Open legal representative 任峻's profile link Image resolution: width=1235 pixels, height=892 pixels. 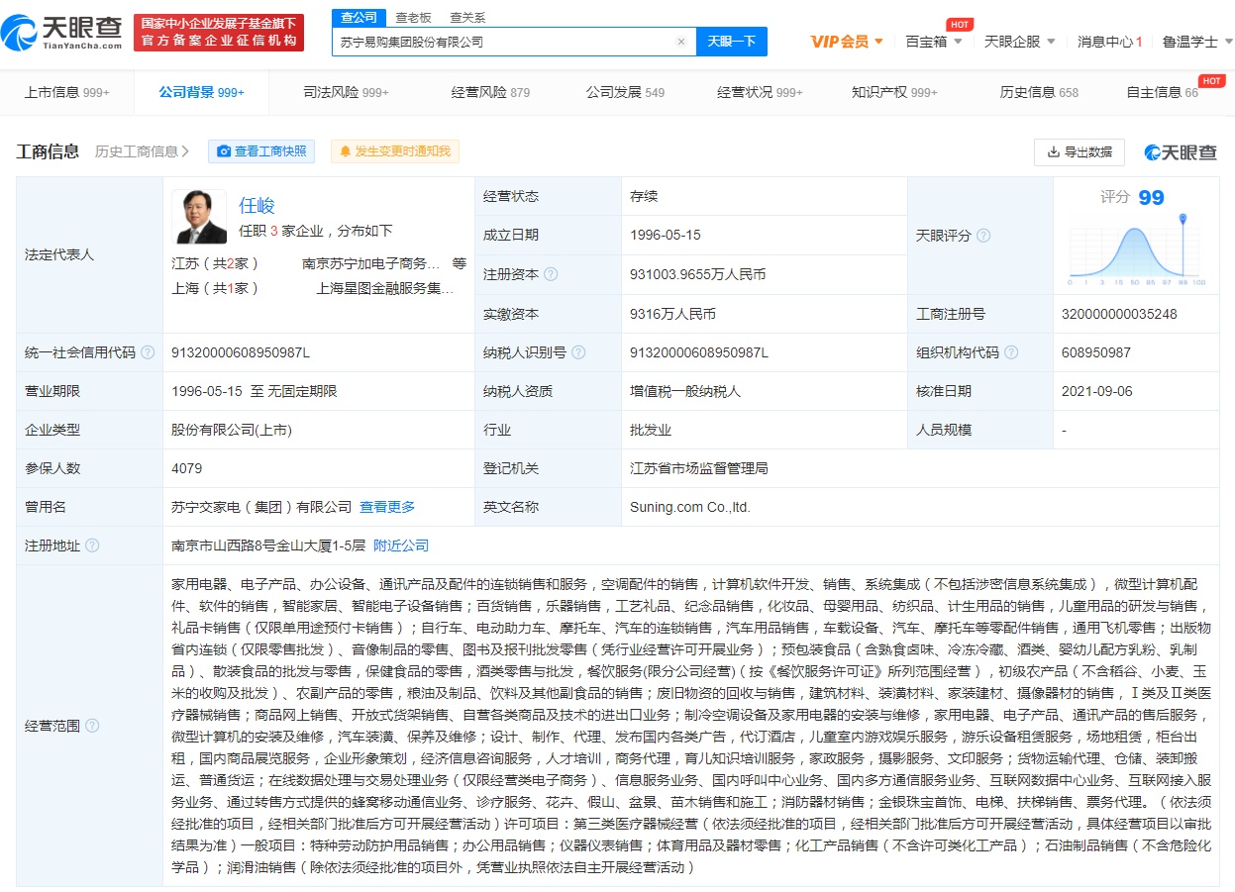[x=257, y=205]
